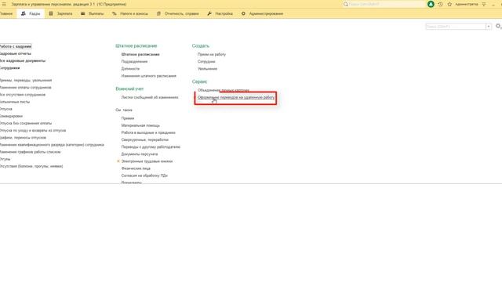Open Должности link

(x=130, y=69)
